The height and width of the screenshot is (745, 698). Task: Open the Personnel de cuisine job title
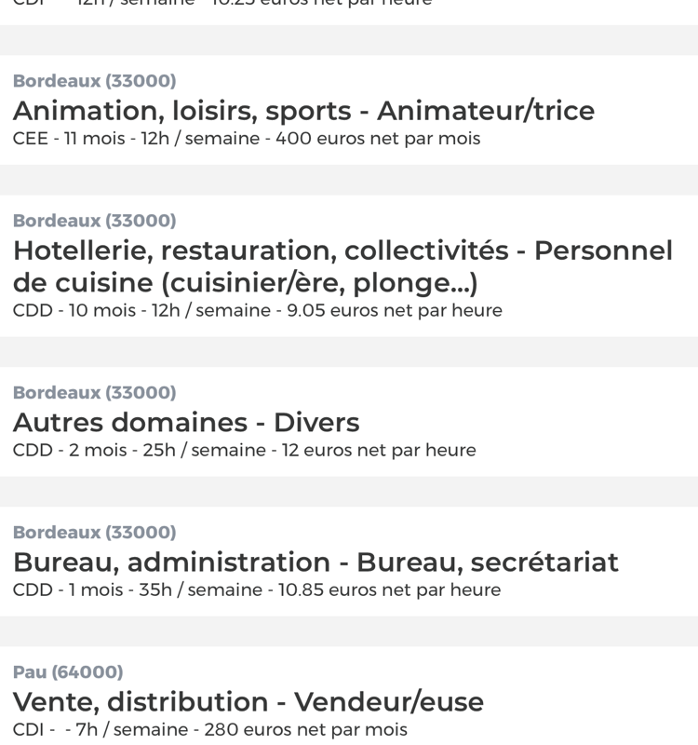342,266
